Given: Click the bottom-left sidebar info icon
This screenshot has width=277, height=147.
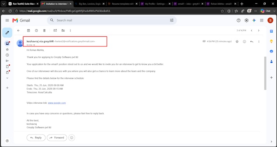Looking at the screenshot, I should click(x=7, y=141).
